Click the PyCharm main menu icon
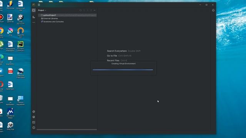The width and height of the screenshot is (246, 138). [39, 5]
